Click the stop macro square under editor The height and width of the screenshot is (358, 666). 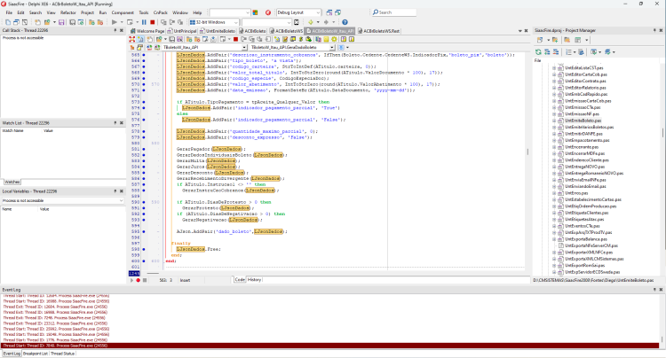(x=145, y=280)
